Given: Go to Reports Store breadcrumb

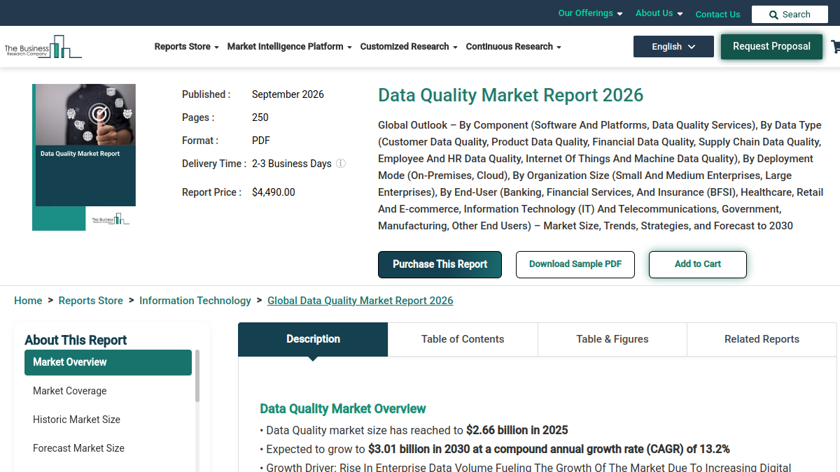Looking at the screenshot, I should (x=91, y=301).
